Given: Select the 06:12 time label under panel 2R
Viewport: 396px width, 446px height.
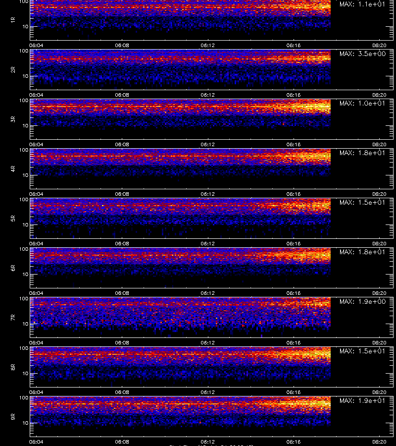Looking at the screenshot, I should 208,95.
